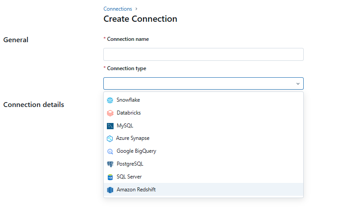Screen dimensions: 338x210
Task: Choose Databricks from the list
Action: pos(128,113)
